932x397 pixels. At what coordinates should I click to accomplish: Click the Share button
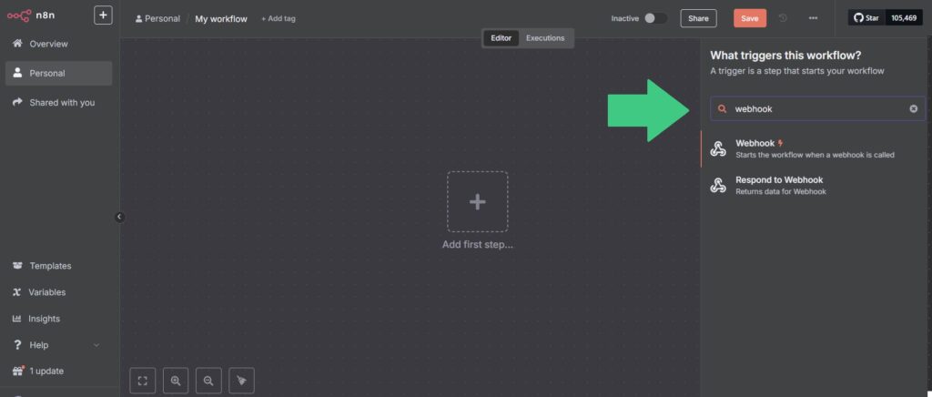pos(698,18)
